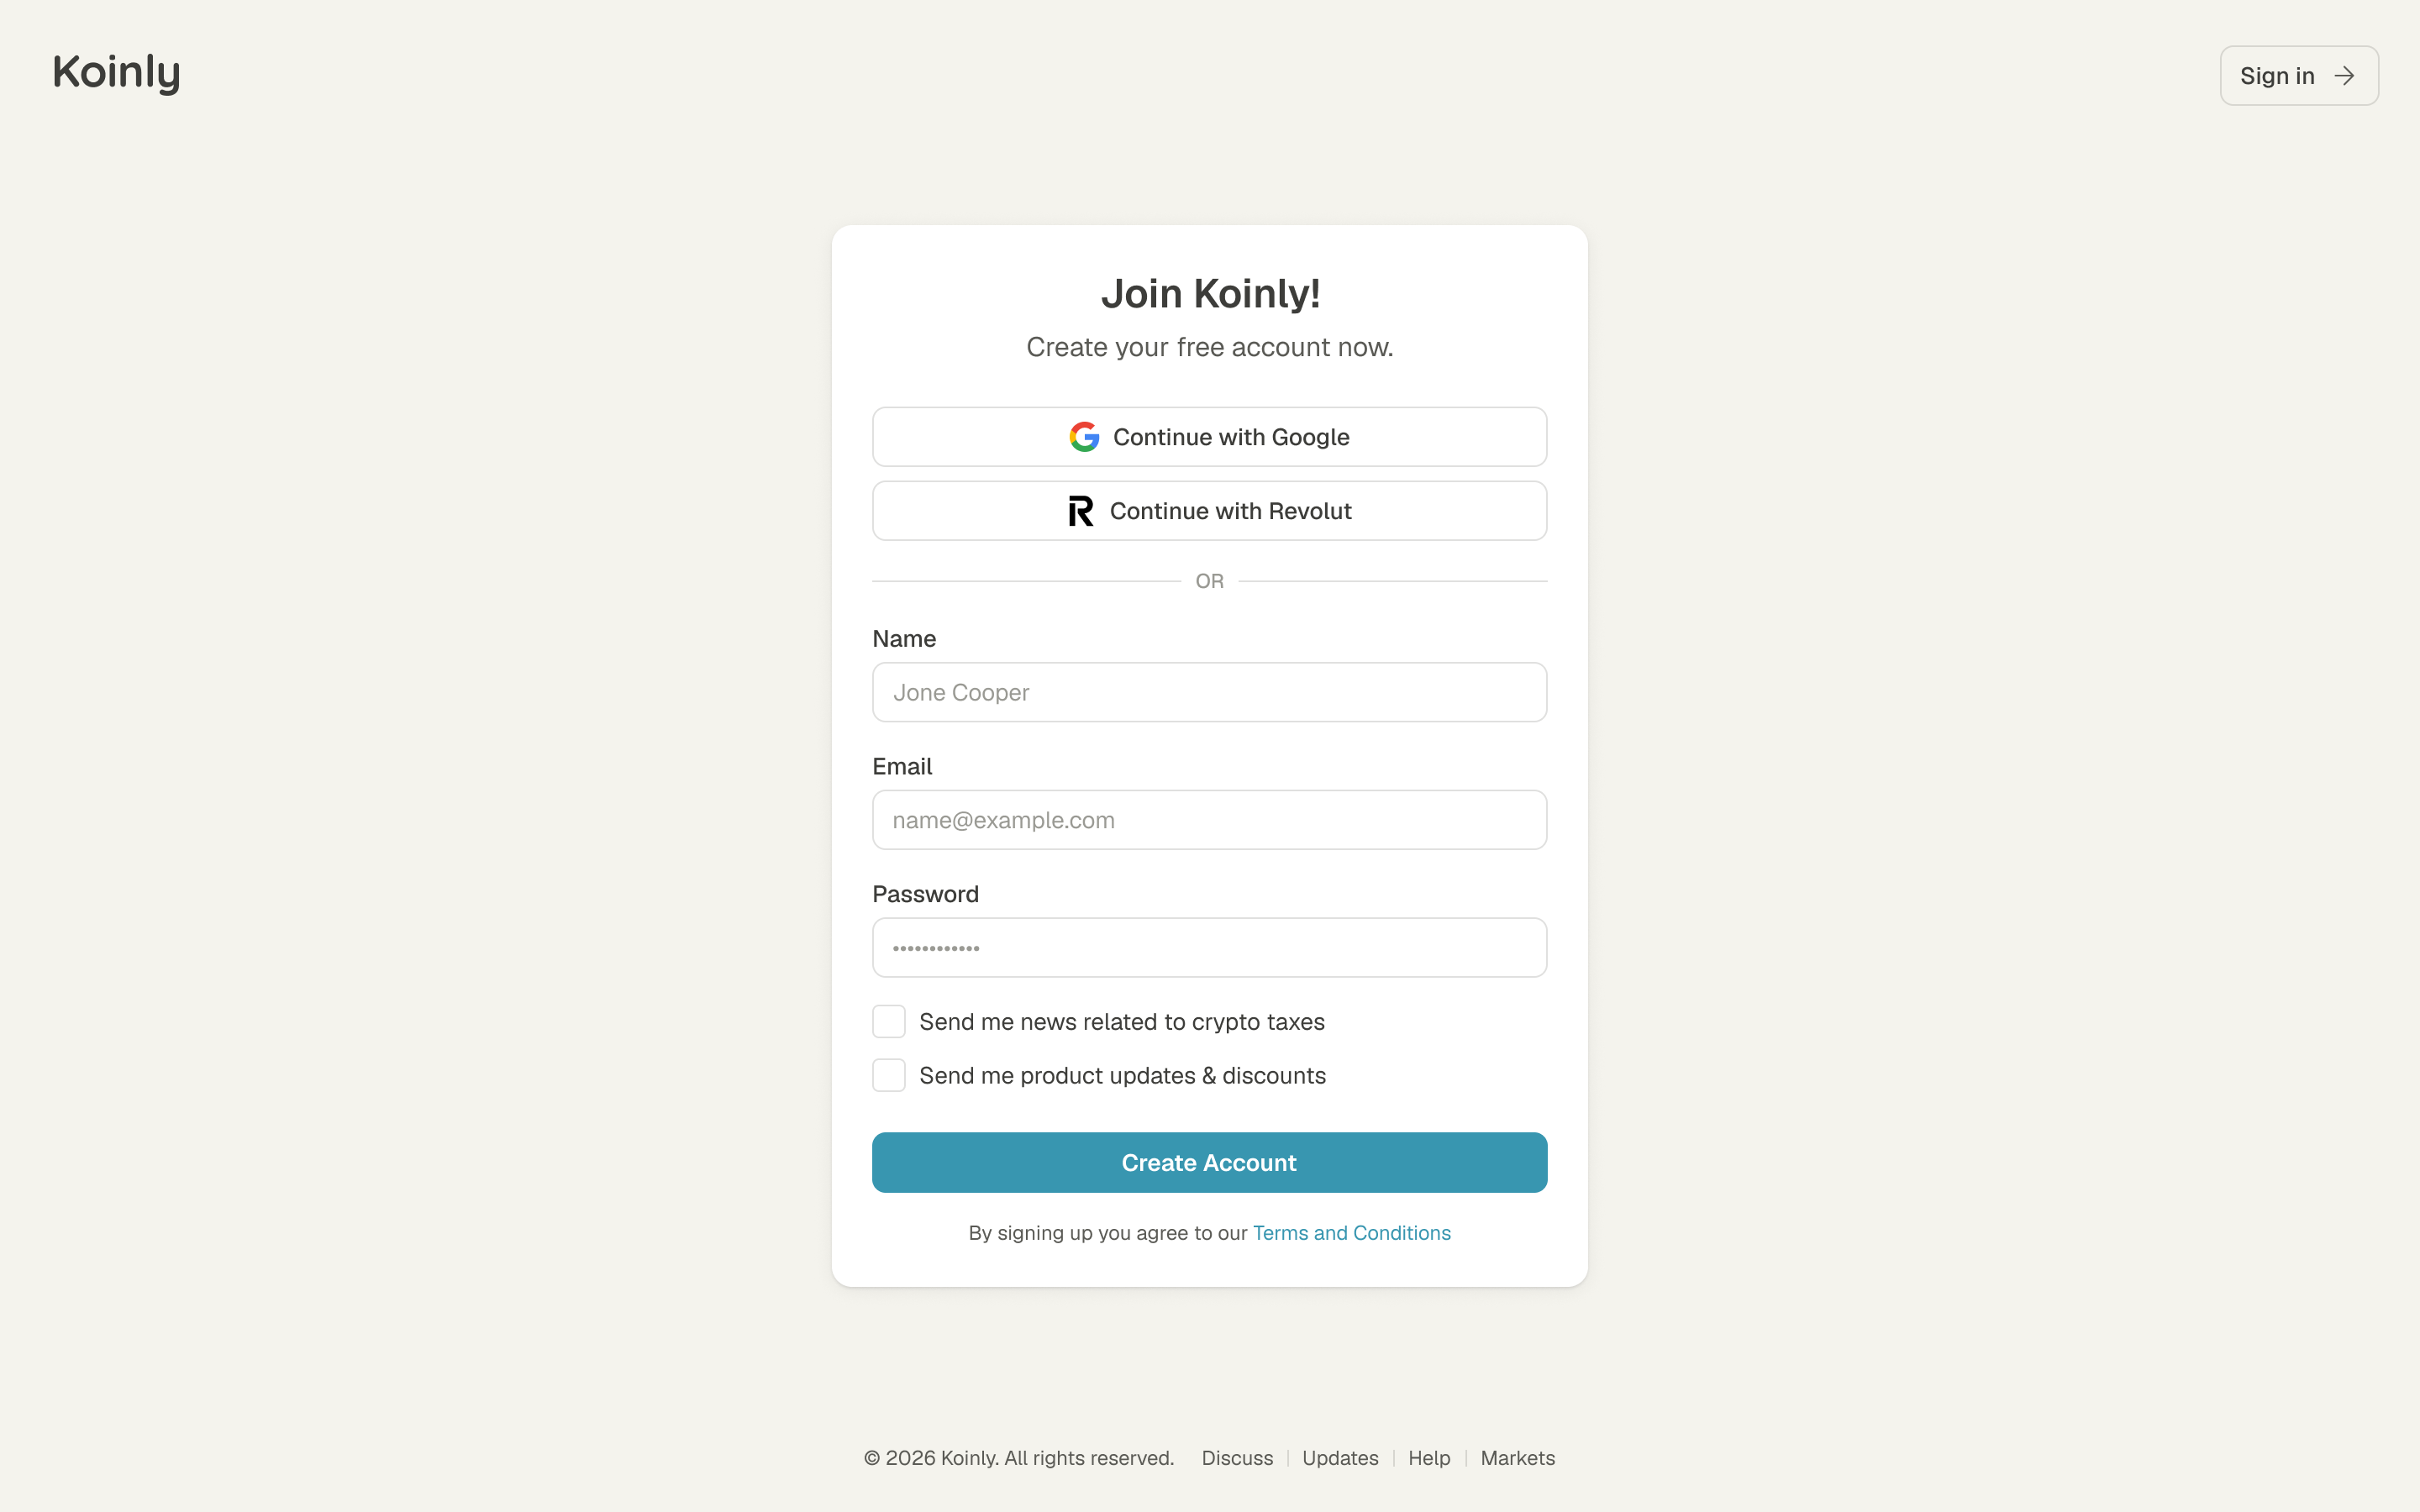Click the Koinly logo in the header
2420x1512 pixels.
pos(116,73)
